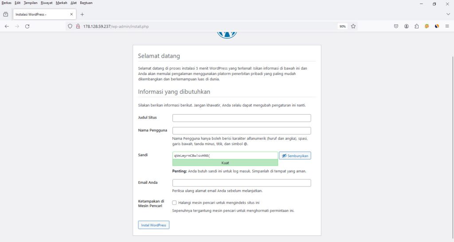Viewport: 454px width, 242px height.
Task: Bookmark this page with the star
Action: pos(353,26)
